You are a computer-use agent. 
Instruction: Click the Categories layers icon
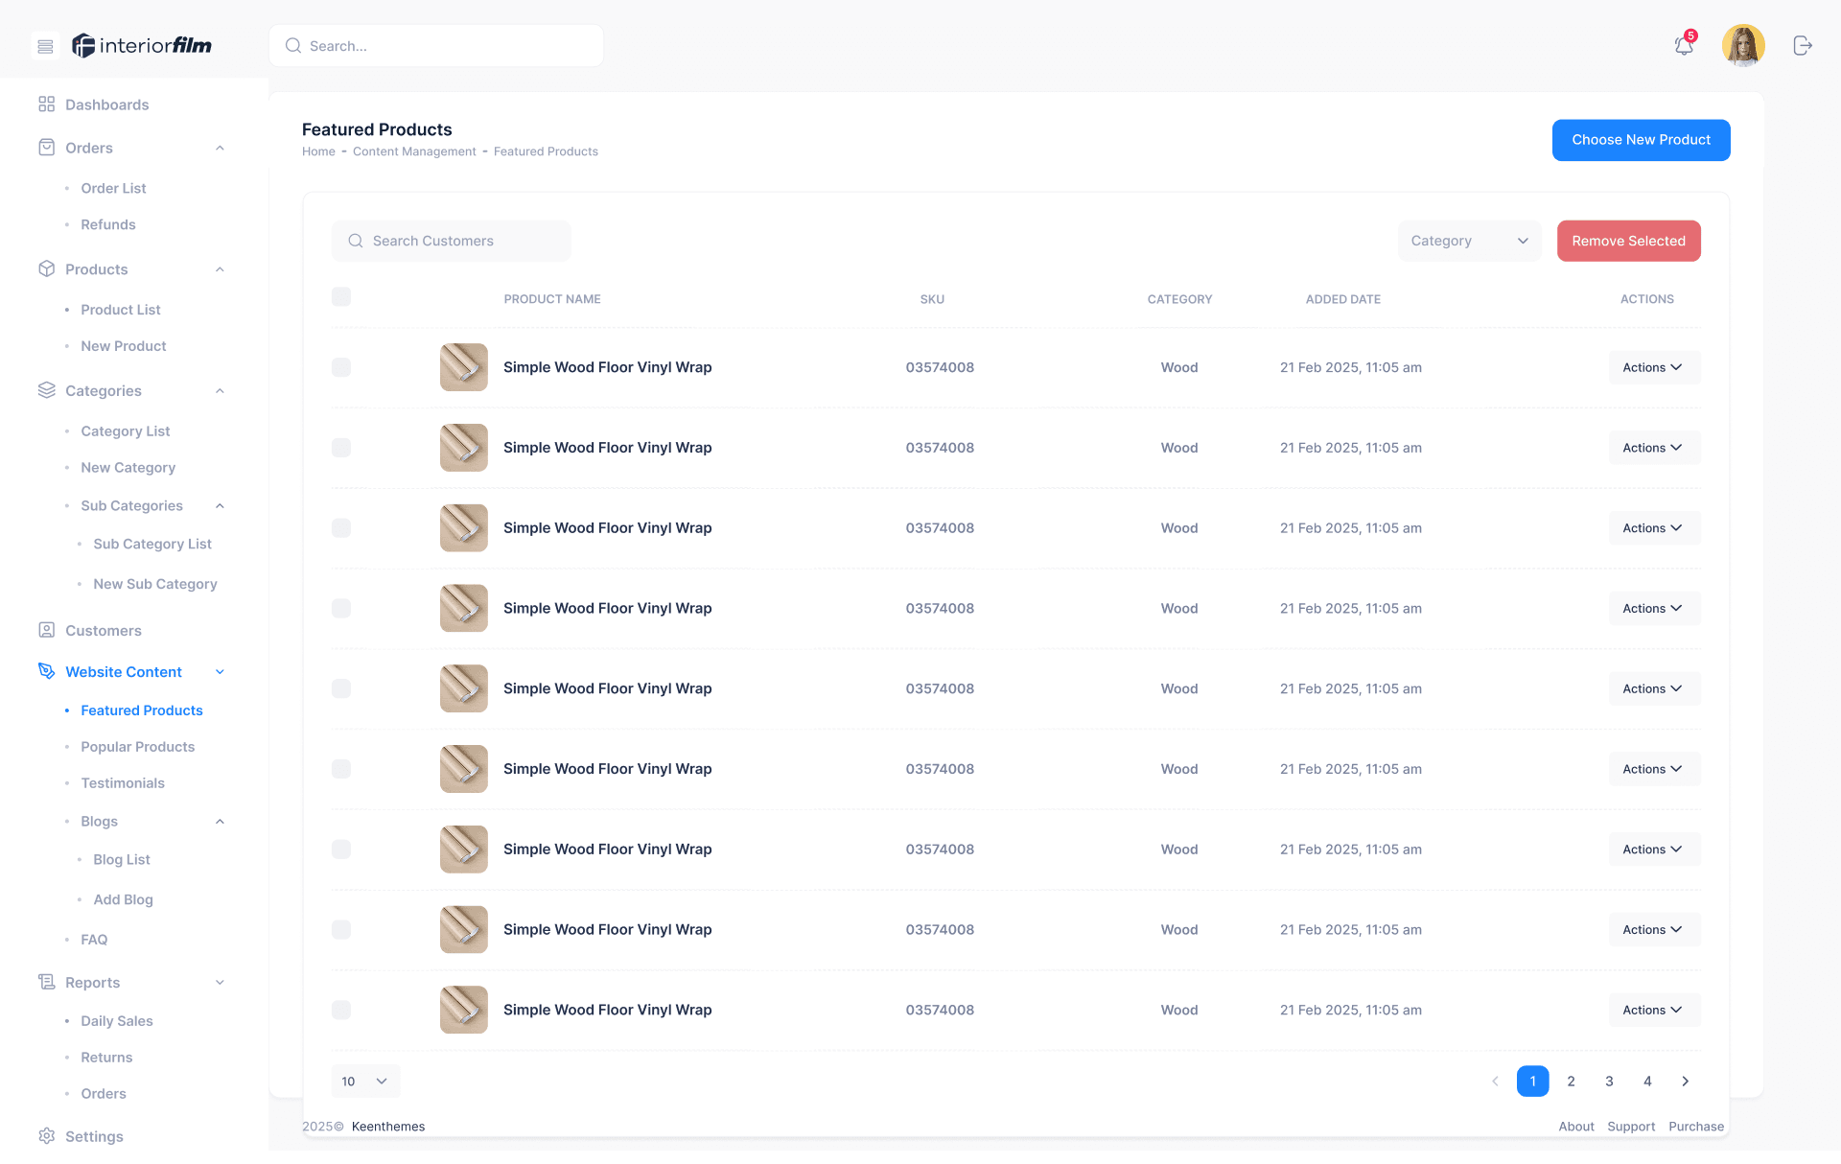(46, 390)
